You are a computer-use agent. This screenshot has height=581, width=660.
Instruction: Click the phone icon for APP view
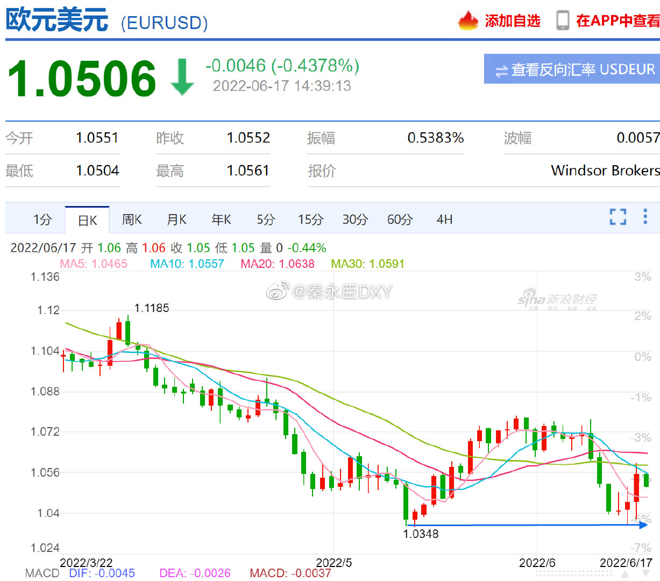point(562,20)
